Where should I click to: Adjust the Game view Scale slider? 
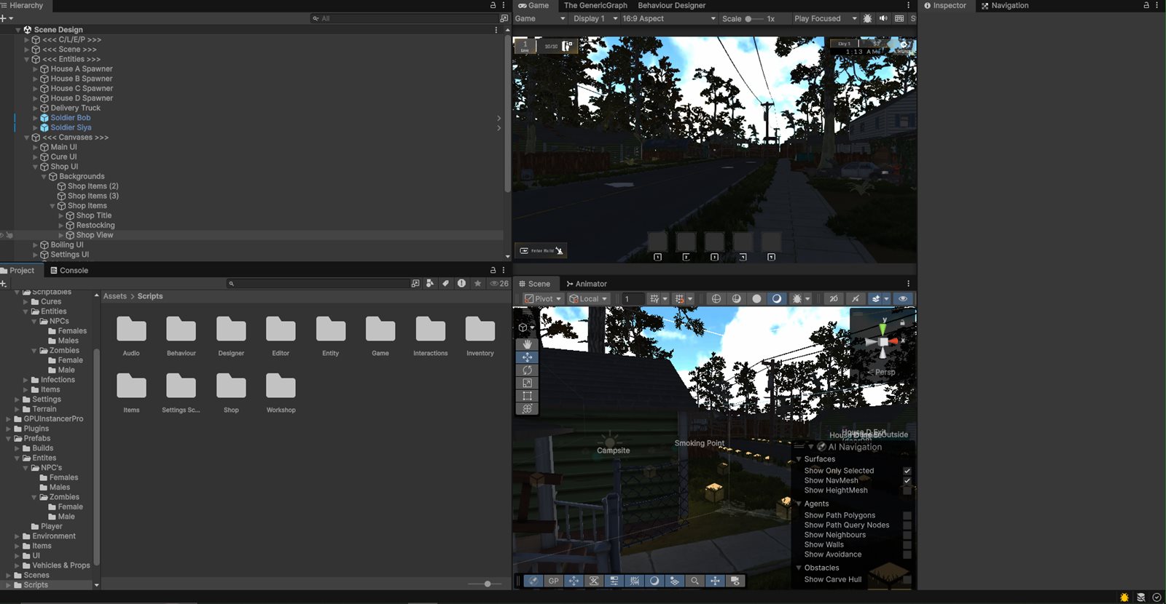tap(754, 19)
